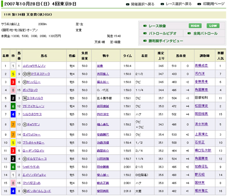This screenshot has width=227, height=196.
Task: Open jockey link in カンパニー row
Action: pos(103,82)
